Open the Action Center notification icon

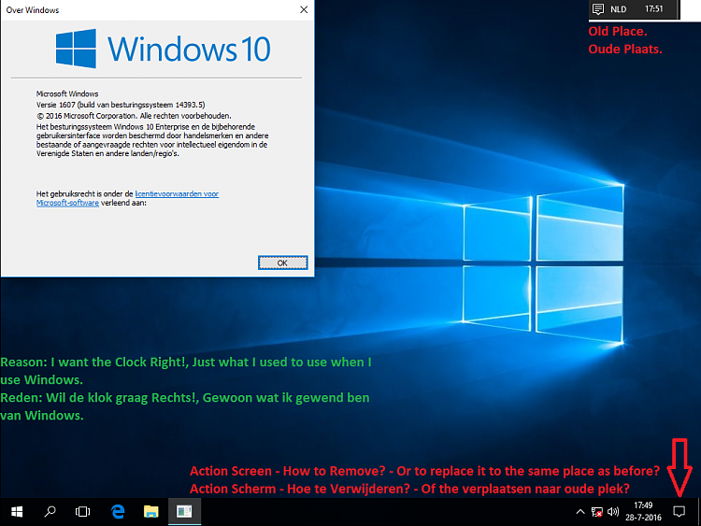(x=680, y=512)
